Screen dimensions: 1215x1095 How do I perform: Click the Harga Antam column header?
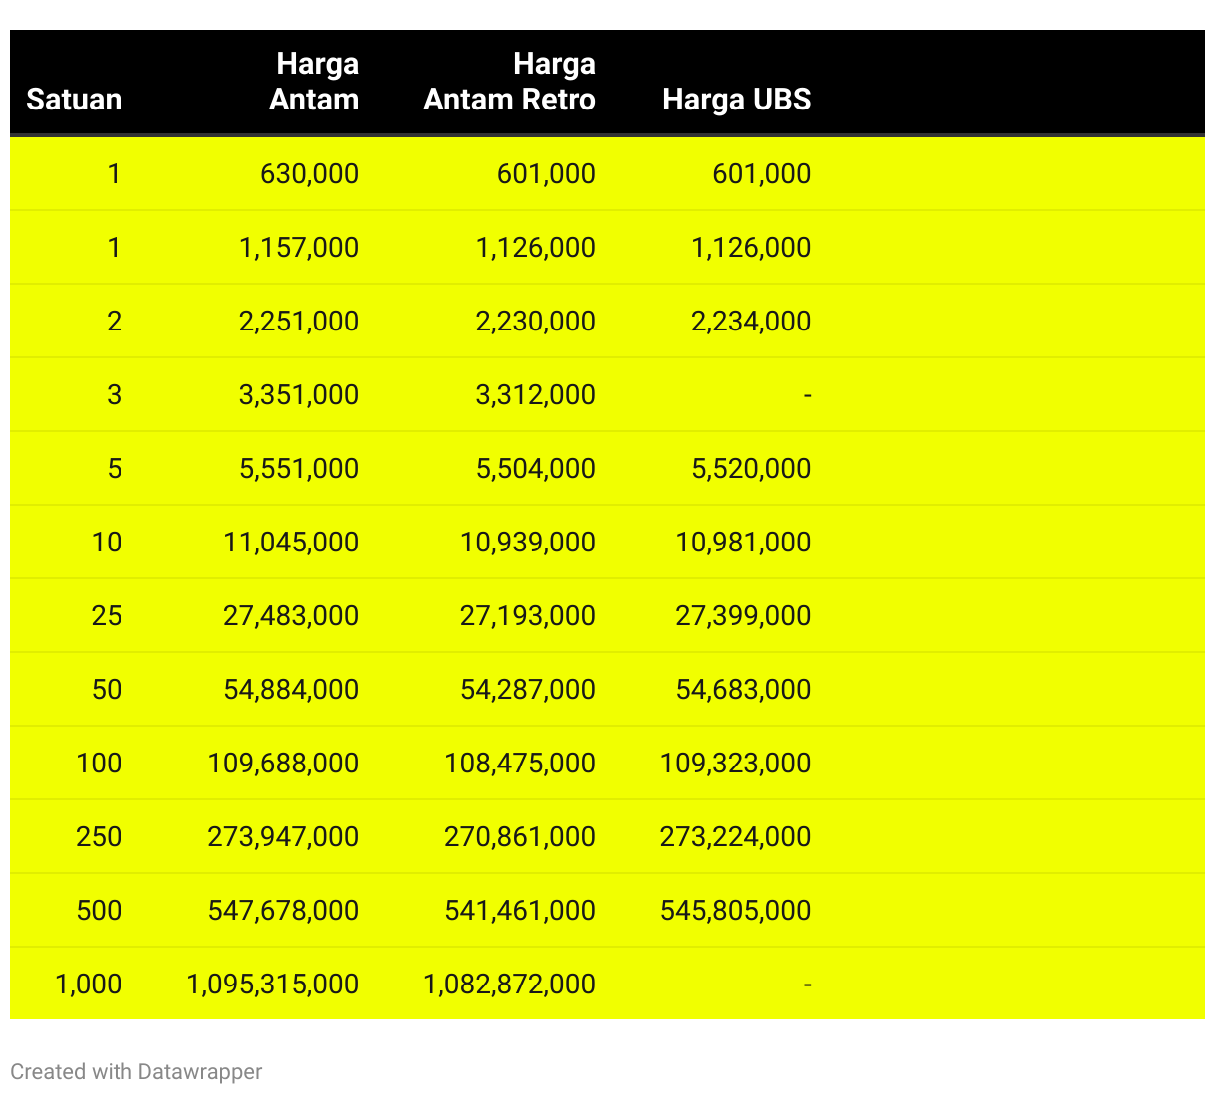pos(314,82)
